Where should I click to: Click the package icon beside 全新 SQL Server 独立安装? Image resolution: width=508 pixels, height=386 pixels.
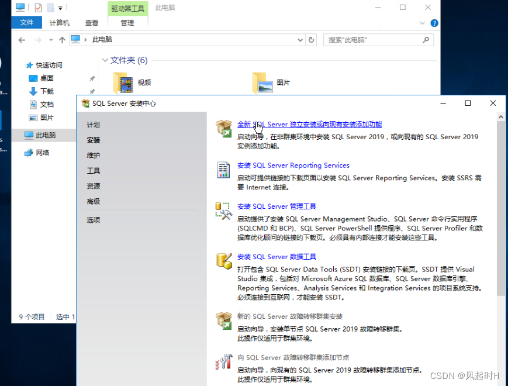point(224,127)
